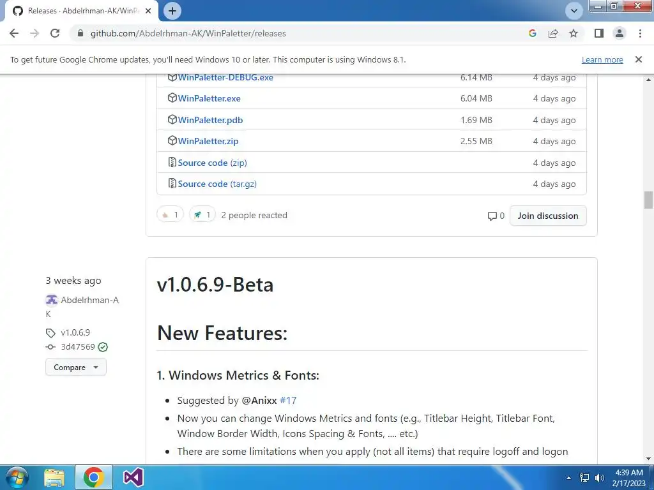Image resolution: width=654 pixels, height=490 pixels.
Task: Open the volume tray icon
Action: pyautogui.click(x=600, y=478)
